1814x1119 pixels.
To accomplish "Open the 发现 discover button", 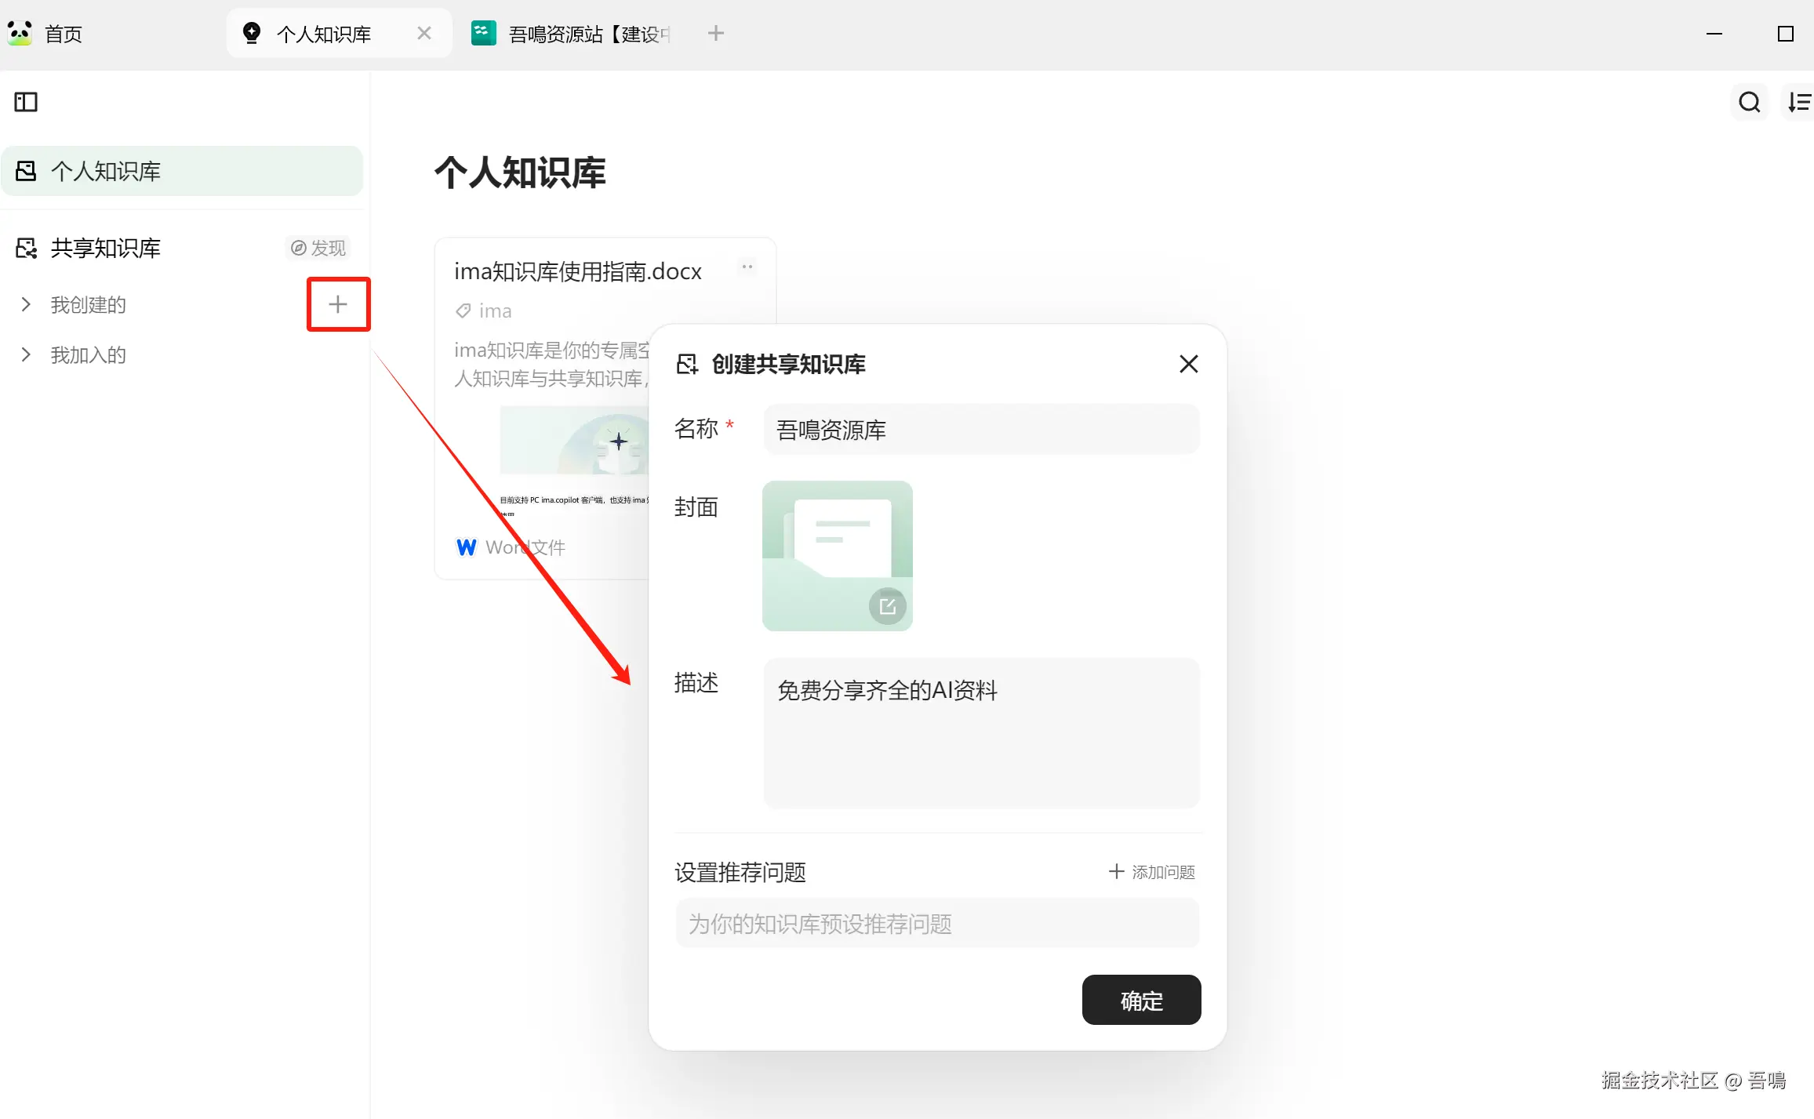I will [x=318, y=249].
